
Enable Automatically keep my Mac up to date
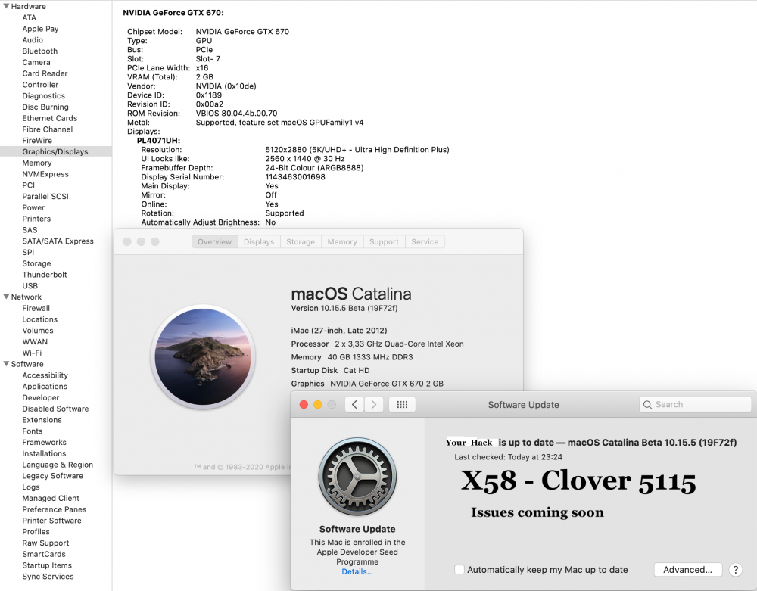(459, 569)
